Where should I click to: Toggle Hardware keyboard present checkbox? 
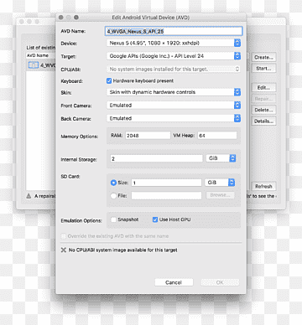pyautogui.click(x=109, y=80)
